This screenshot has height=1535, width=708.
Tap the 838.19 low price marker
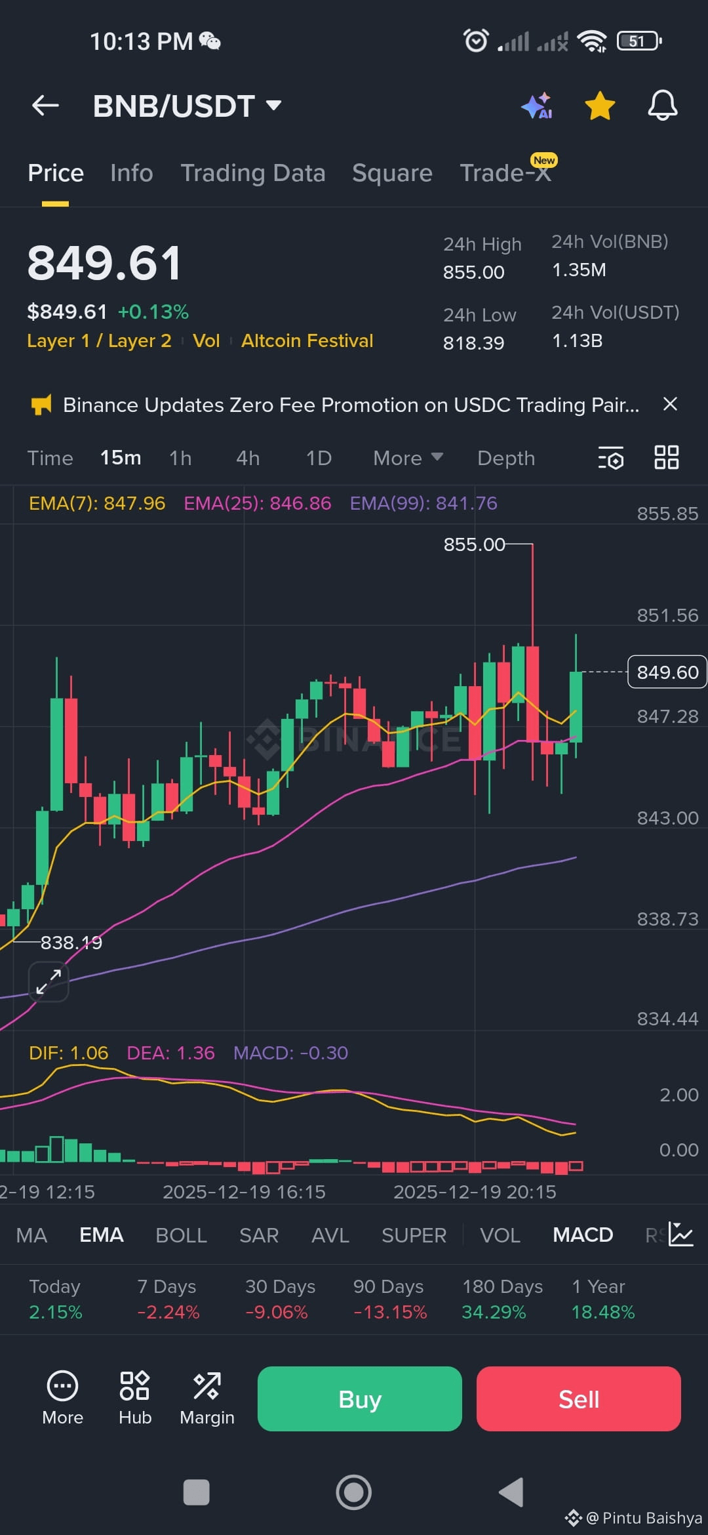click(x=71, y=943)
